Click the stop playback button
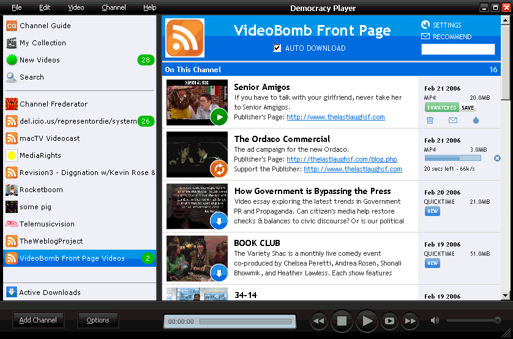This screenshot has height=339, width=513. click(x=342, y=321)
